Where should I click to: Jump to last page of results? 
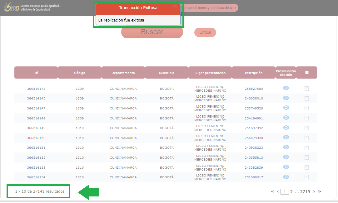point(319,192)
